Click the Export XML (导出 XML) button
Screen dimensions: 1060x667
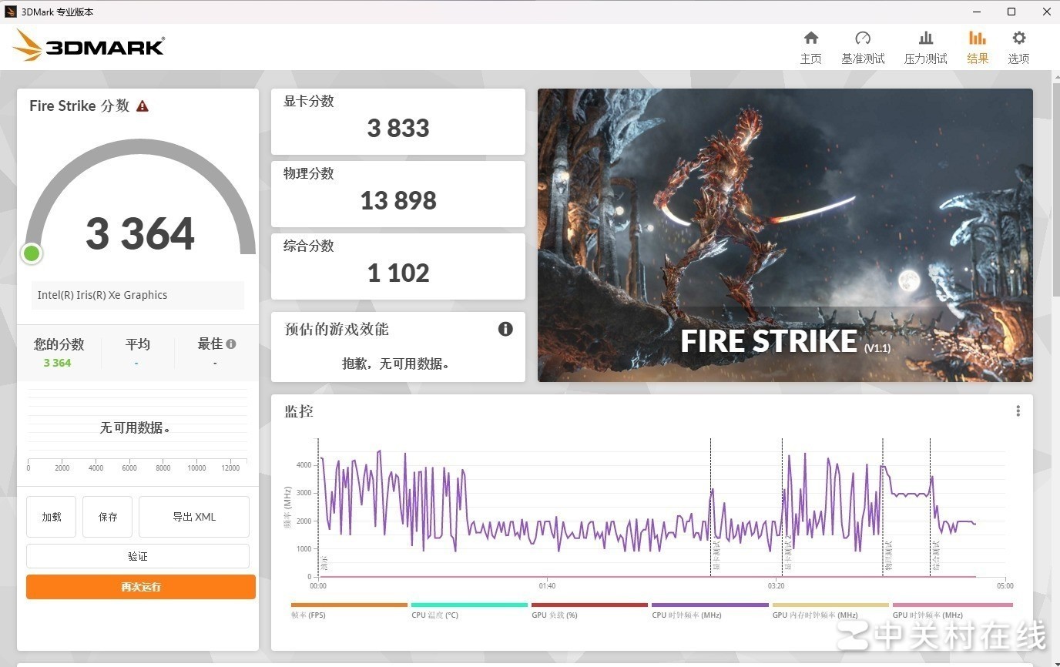click(194, 517)
